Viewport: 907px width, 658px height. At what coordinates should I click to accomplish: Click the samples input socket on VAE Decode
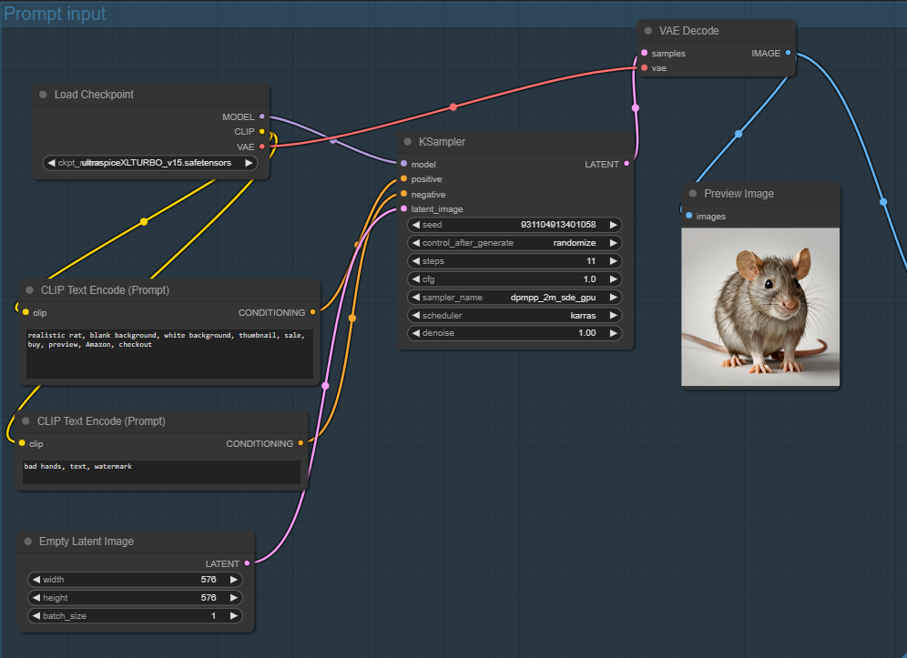[645, 53]
